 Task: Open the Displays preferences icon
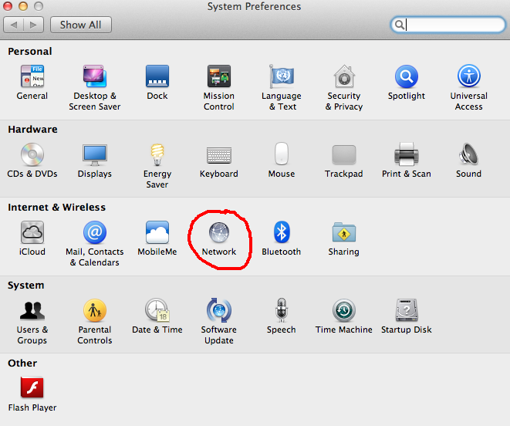tap(95, 154)
